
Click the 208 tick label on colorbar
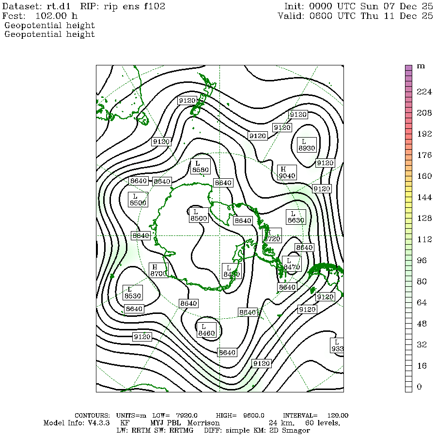[x=424, y=112]
